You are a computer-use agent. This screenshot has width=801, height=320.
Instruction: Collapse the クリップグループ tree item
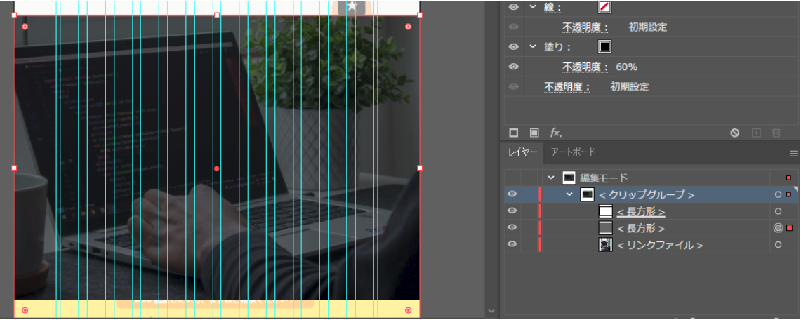569,194
